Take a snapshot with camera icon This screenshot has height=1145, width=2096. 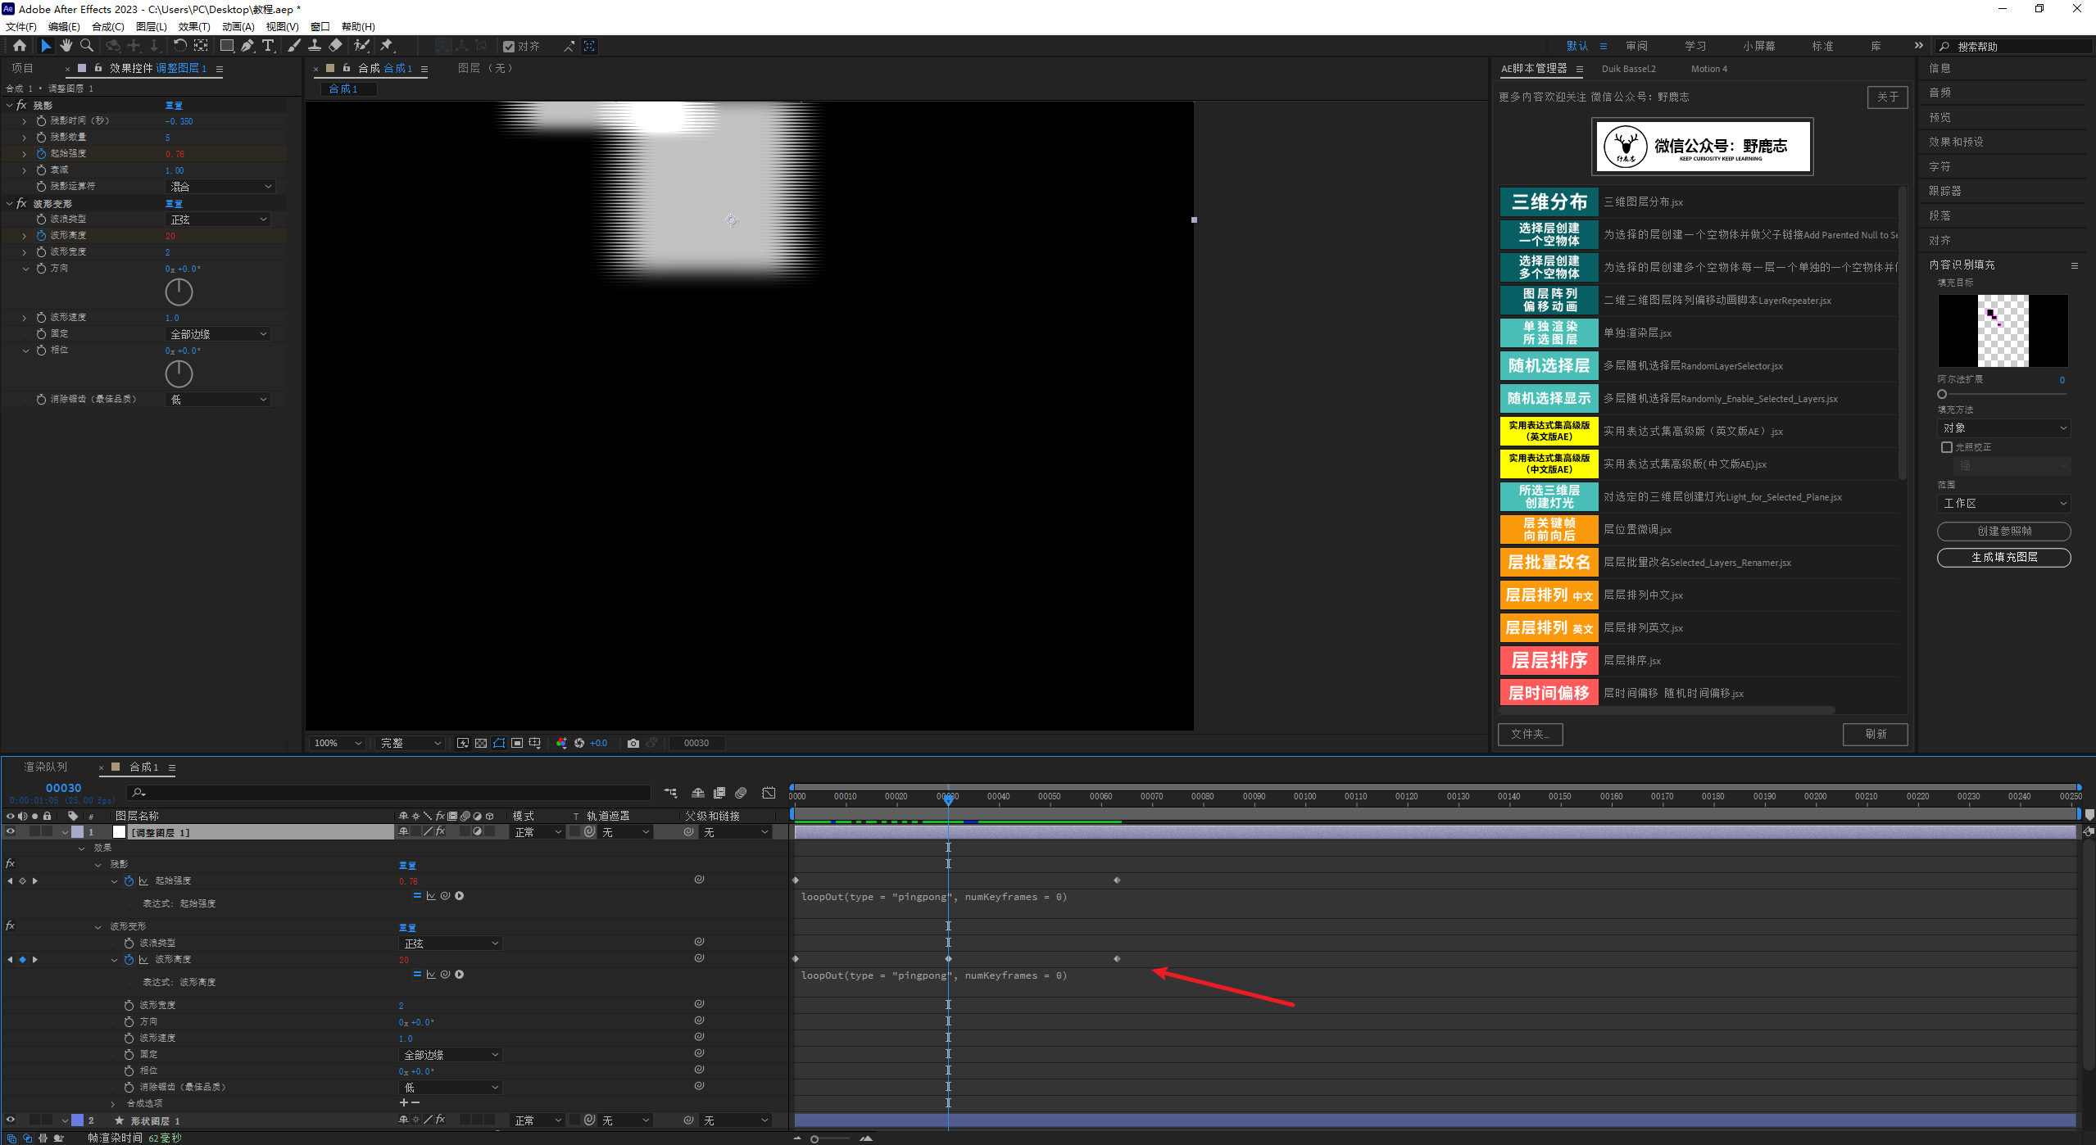click(633, 743)
